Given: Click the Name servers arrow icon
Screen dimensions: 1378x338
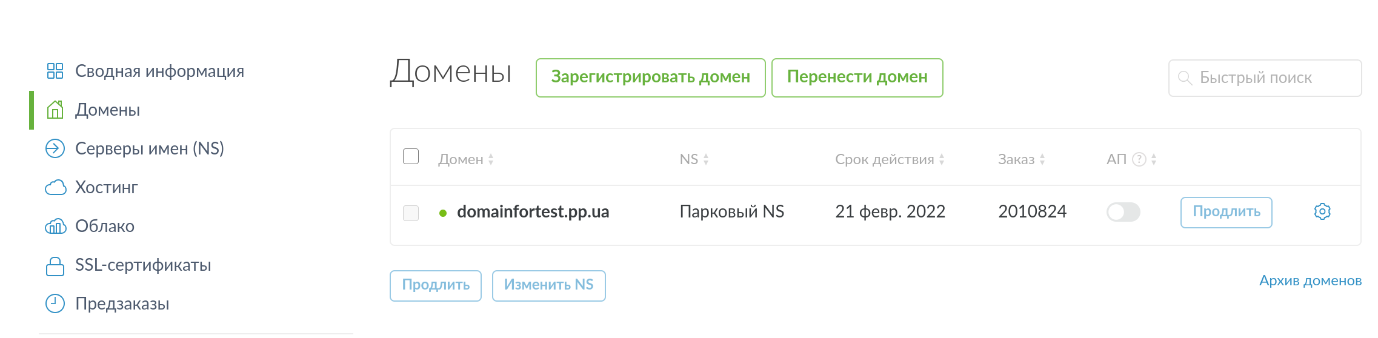Looking at the screenshot, I should 55,148.
